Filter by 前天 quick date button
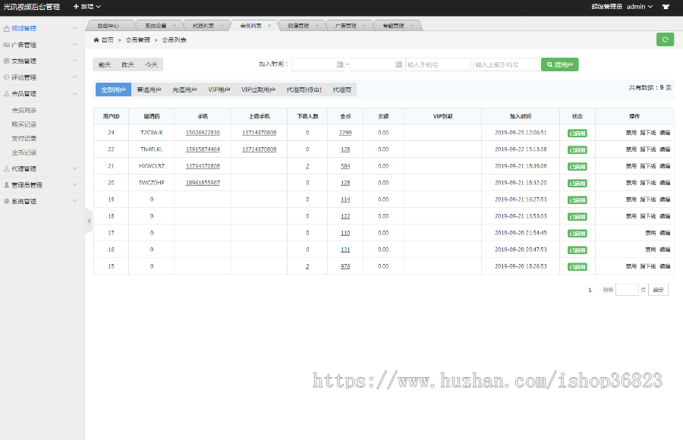The height and width of the screenshot is (440, 683). click(105, 65)
